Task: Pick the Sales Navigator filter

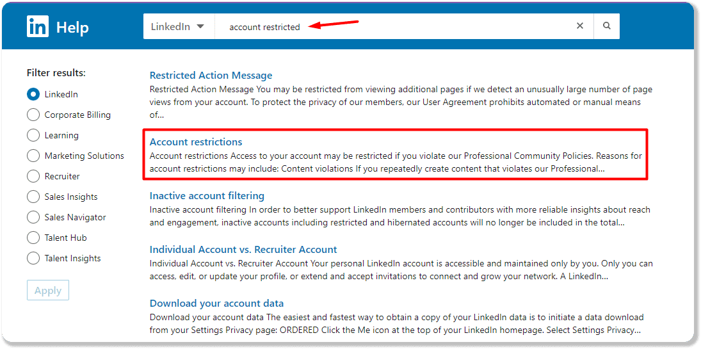Action: pos(33,217)
